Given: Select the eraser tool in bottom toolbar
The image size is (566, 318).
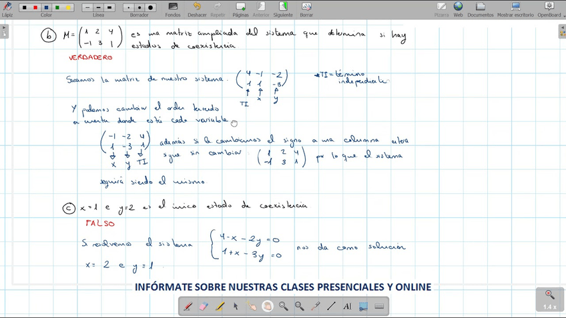Looking at the screenshot, I should coord(204,307).
